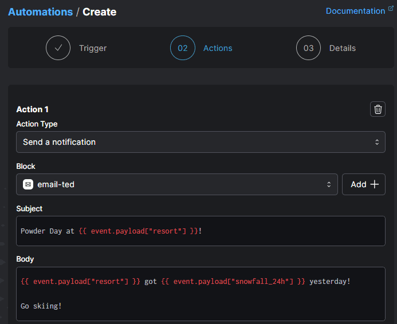
Task: Click the envelope icon next to email-ted
Action: [x=27, y=184]
